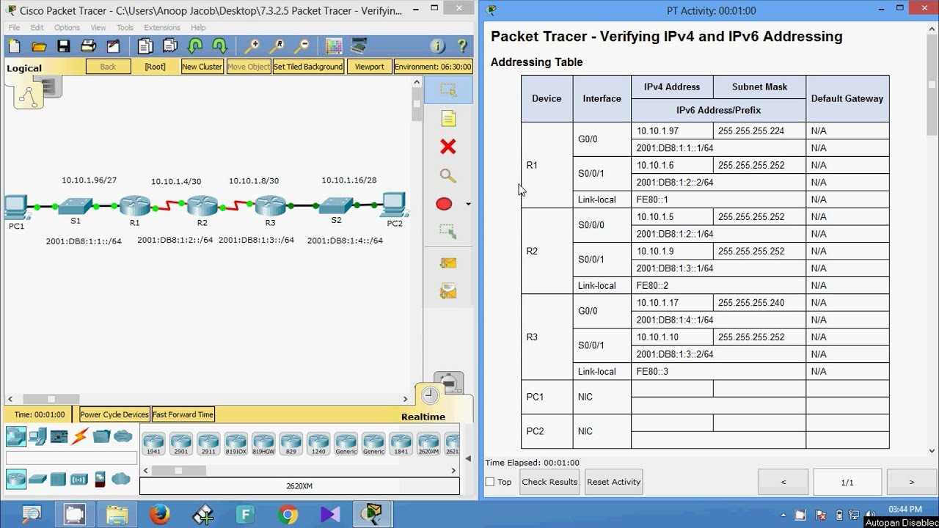Viewport: 939px width, 528px height.
Task: Click Check Results in activity window
Action: pos(549,482)
